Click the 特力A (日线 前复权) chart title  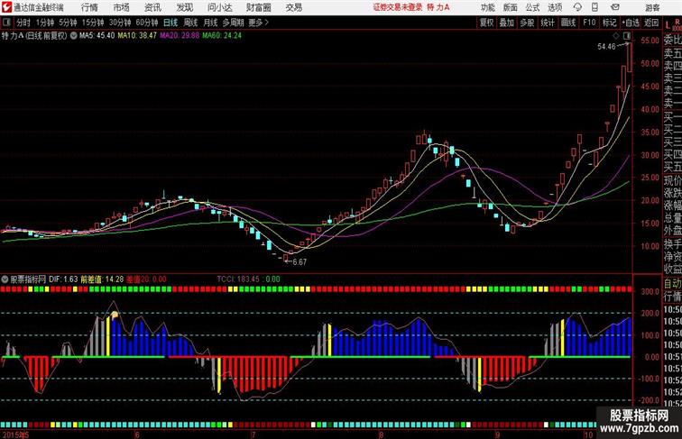point(34,36)
